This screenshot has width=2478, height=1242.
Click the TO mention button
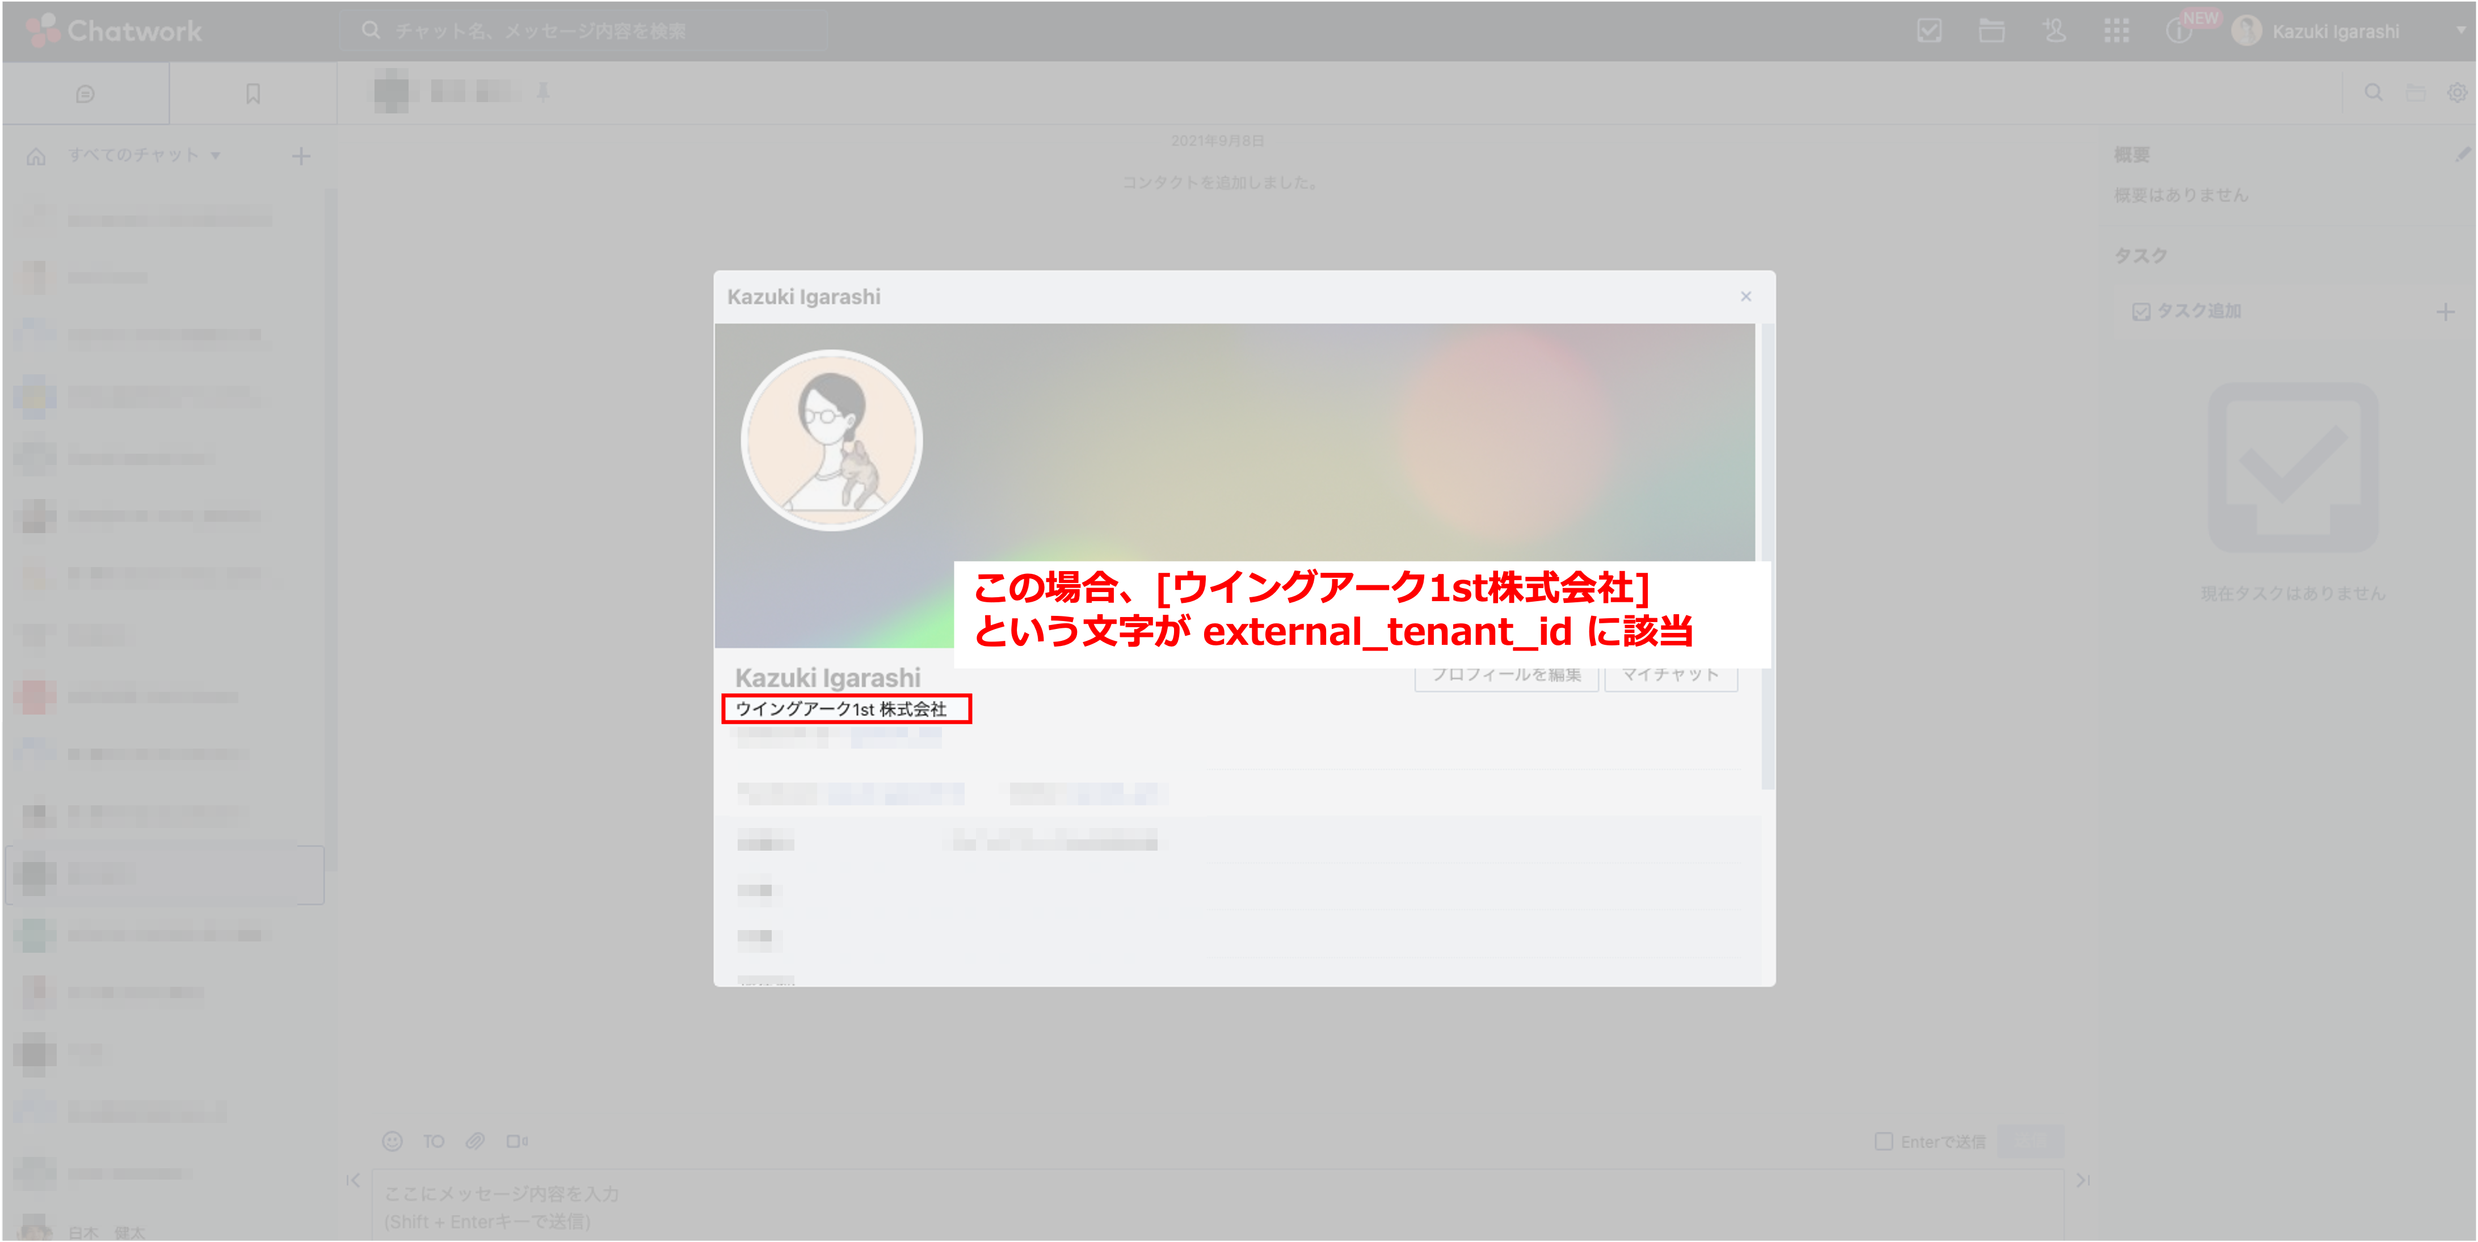[x=434, y=1141]
